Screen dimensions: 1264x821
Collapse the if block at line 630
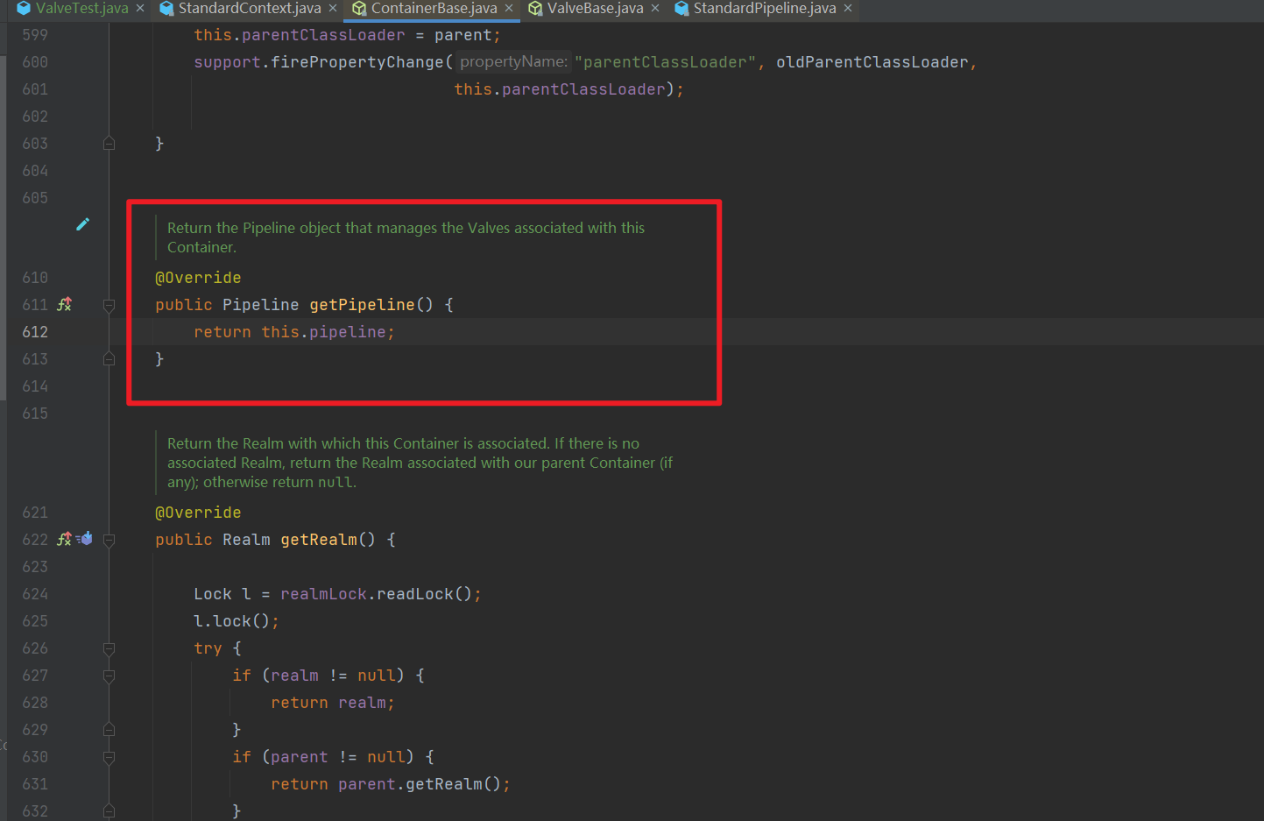(x=109, y=756)
